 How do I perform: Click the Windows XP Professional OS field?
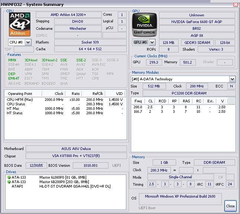[180, 199]
